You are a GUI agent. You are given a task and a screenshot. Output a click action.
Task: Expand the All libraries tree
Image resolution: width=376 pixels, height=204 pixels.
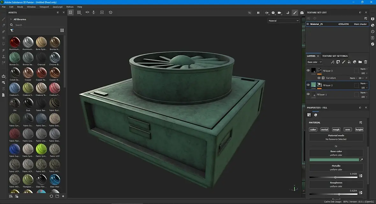[x=11, y=19]
